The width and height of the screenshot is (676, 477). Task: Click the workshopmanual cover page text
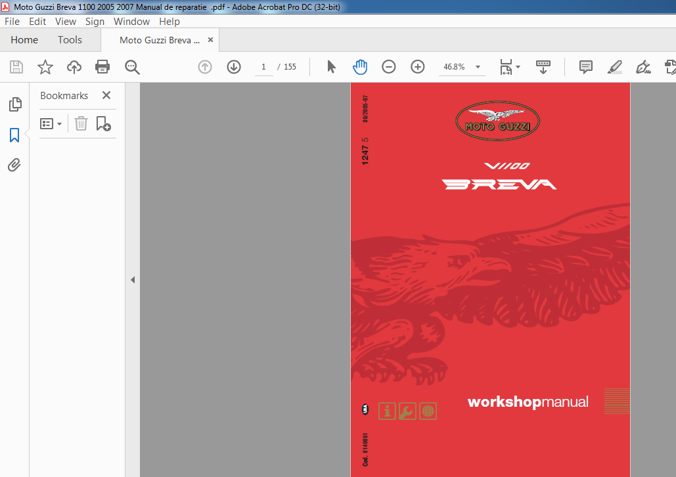pos(528,402)
